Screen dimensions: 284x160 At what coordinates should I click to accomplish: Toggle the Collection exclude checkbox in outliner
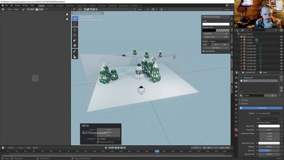[x=241, y=37]
